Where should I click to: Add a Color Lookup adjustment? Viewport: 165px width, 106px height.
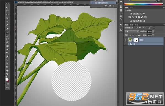pyautogui.click(x=145, y=17)
